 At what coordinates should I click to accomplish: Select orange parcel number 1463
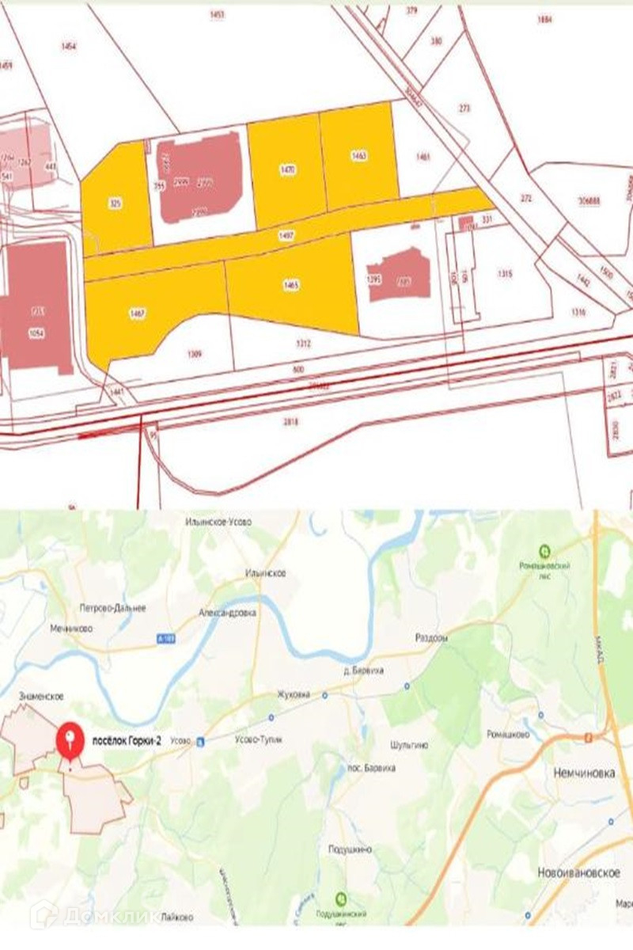(x=359, y=157)
